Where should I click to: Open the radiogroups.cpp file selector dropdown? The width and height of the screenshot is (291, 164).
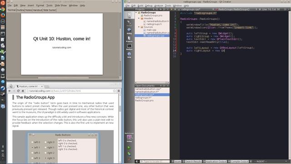click(213, 9)
